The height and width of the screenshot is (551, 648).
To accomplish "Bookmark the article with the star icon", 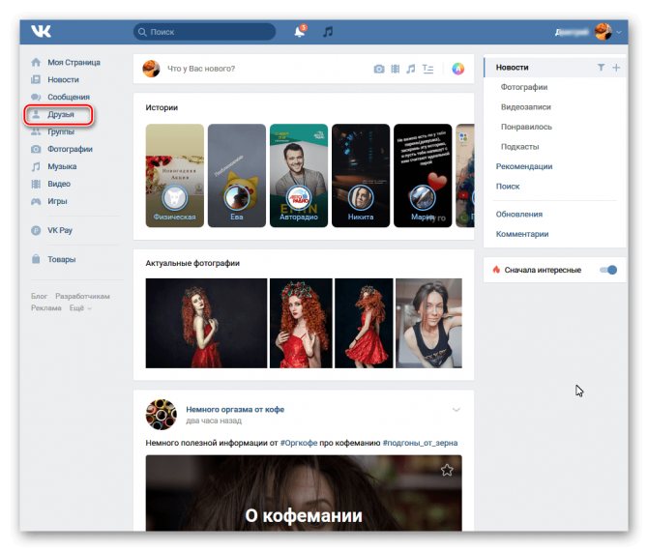I will coord(447,470).
